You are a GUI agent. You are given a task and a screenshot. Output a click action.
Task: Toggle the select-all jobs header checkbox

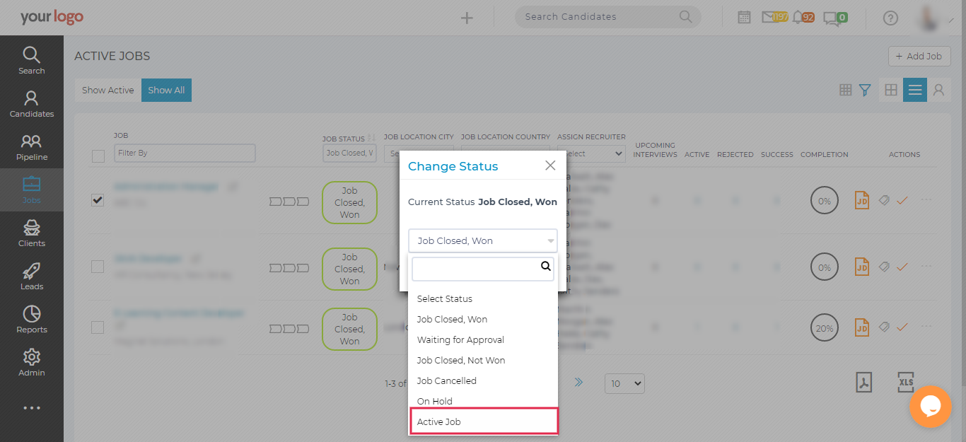pos(98,156)
